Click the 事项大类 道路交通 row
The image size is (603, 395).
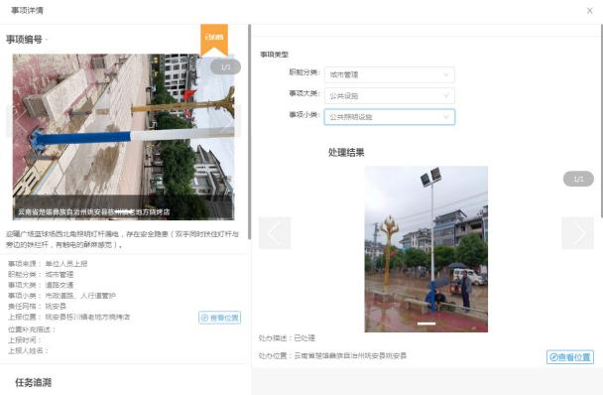[41, 285]
